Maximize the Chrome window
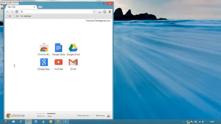Screen dimensions: 221x124 tap(104, 3)
